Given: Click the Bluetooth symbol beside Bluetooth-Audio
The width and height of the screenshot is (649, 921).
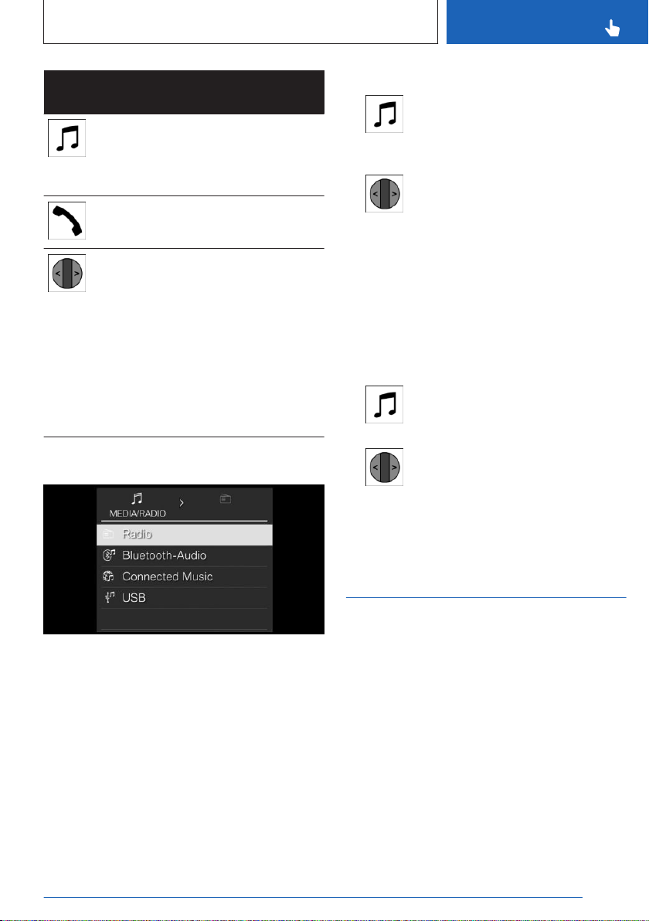Looking at the screenshot, I should [x=109, y=555].
